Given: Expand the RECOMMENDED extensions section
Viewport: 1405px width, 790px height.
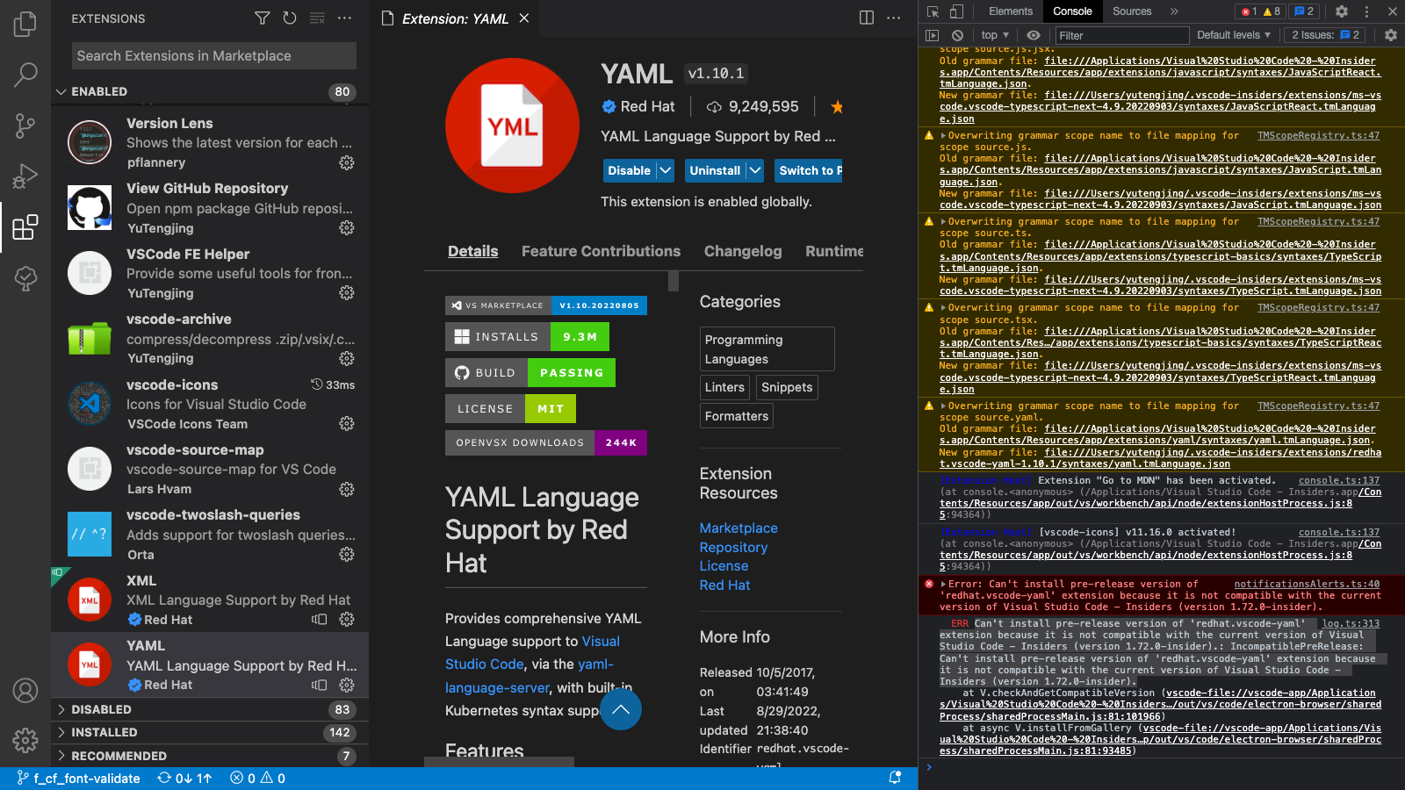Looking at the screenshot, I should click(209, 756).
